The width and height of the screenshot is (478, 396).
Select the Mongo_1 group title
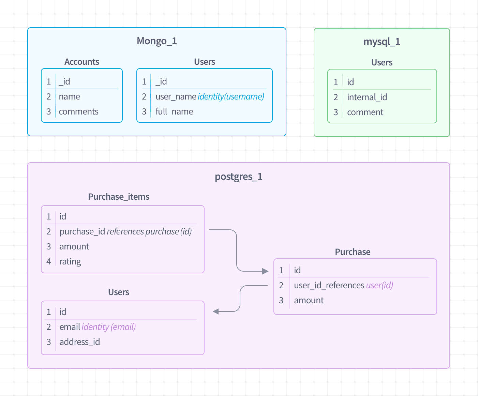[x=156, y=41]
